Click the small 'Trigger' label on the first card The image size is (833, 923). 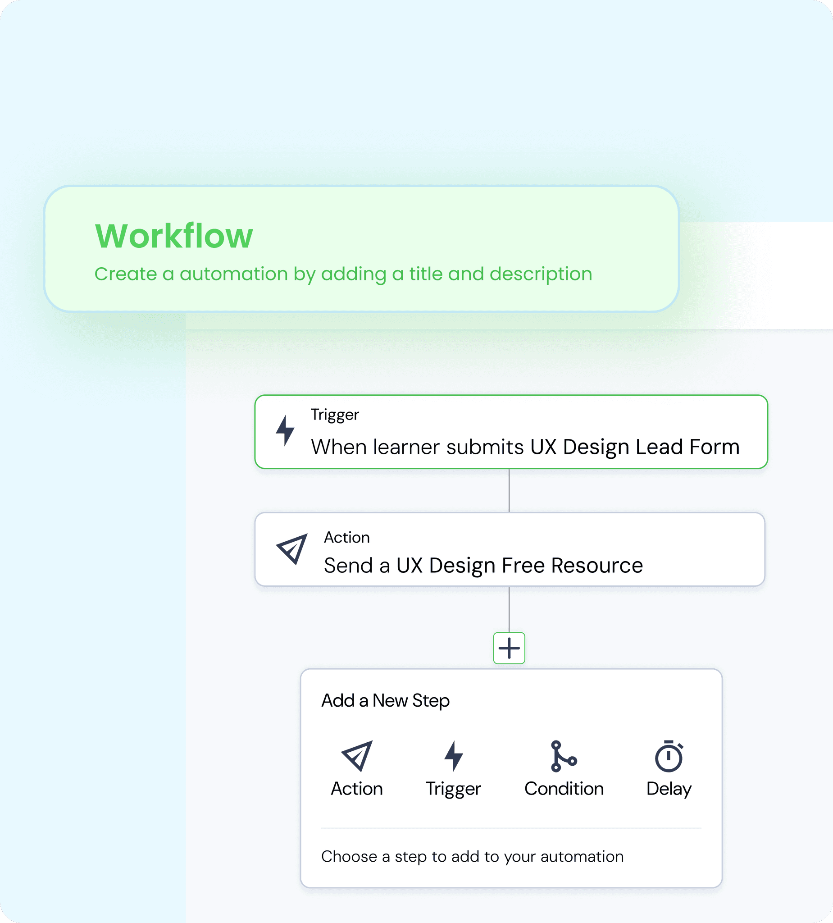click(x=335, y=415)
